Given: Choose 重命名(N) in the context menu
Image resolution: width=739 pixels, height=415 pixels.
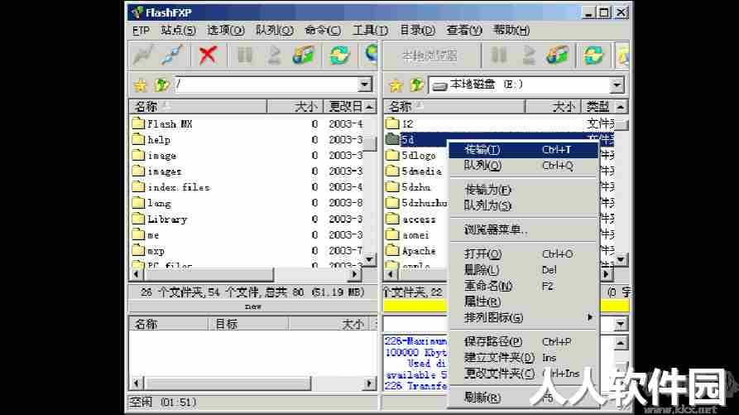Looking at the screenshot, I should pos(523,286).
